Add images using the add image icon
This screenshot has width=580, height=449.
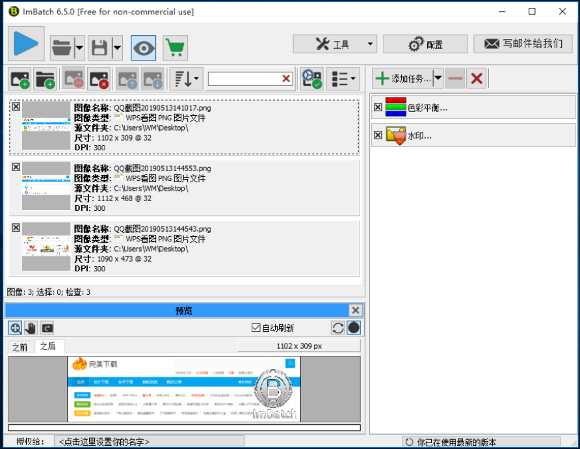coord(20,79)
